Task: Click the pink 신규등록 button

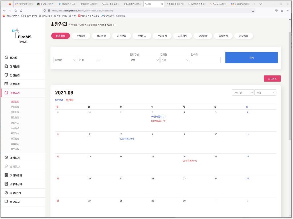Action: (272, 79)
